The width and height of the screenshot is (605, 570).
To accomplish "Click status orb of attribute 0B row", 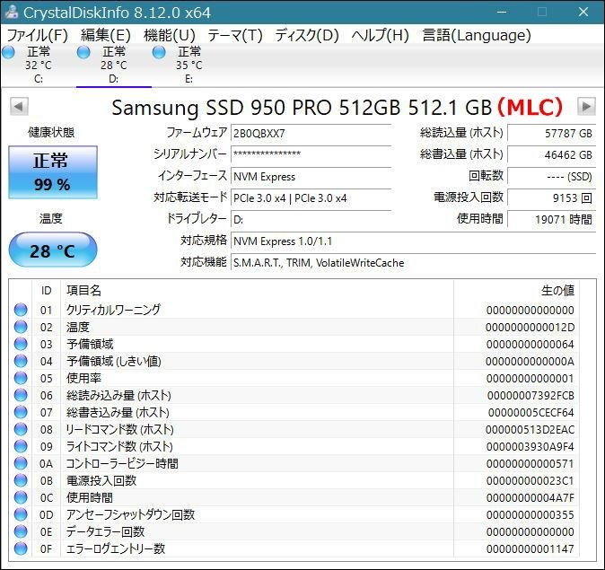I will pos(21,480).
